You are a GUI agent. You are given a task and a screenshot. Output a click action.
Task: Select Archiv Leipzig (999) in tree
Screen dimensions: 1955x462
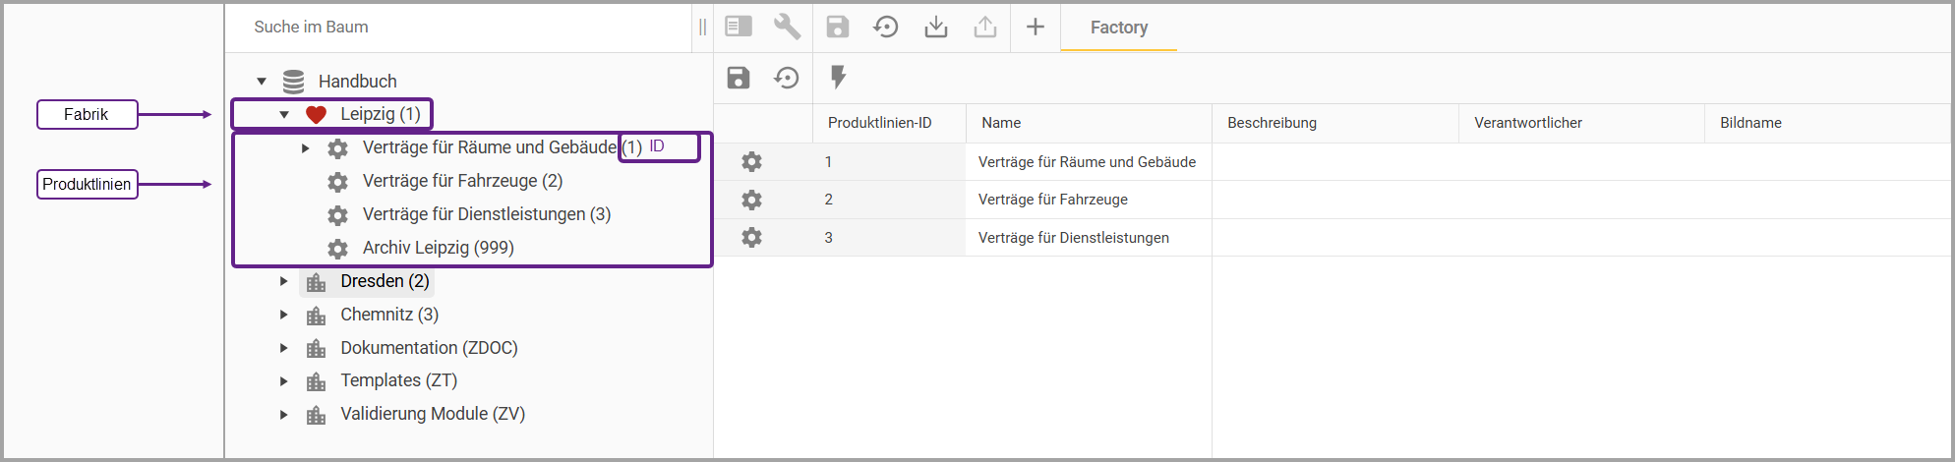click(x=438, y=248)
